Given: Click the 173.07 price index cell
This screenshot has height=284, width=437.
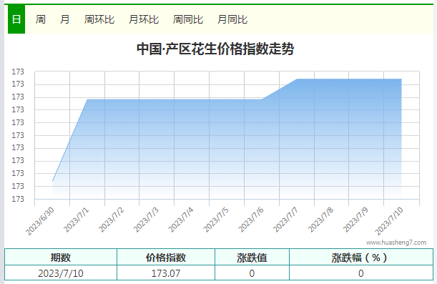Looking at the screenshot, I should pyautogui.click(x=166, y=273).
